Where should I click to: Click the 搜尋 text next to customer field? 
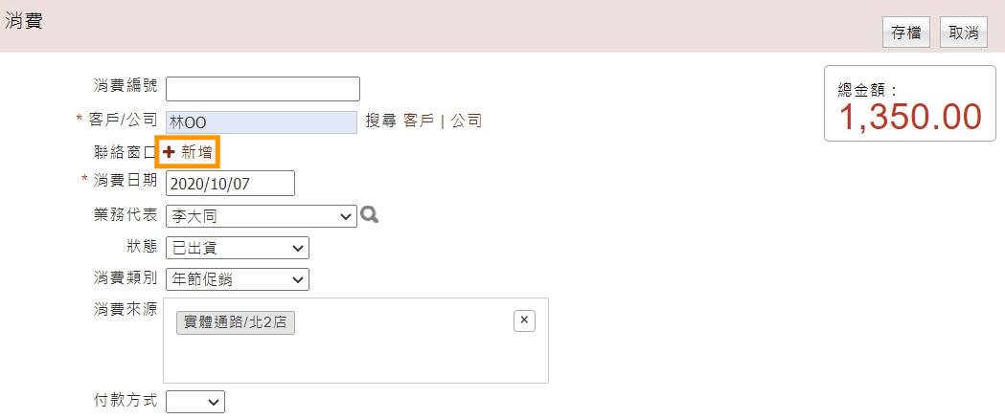pyautogui.click(x=382, y=121)
